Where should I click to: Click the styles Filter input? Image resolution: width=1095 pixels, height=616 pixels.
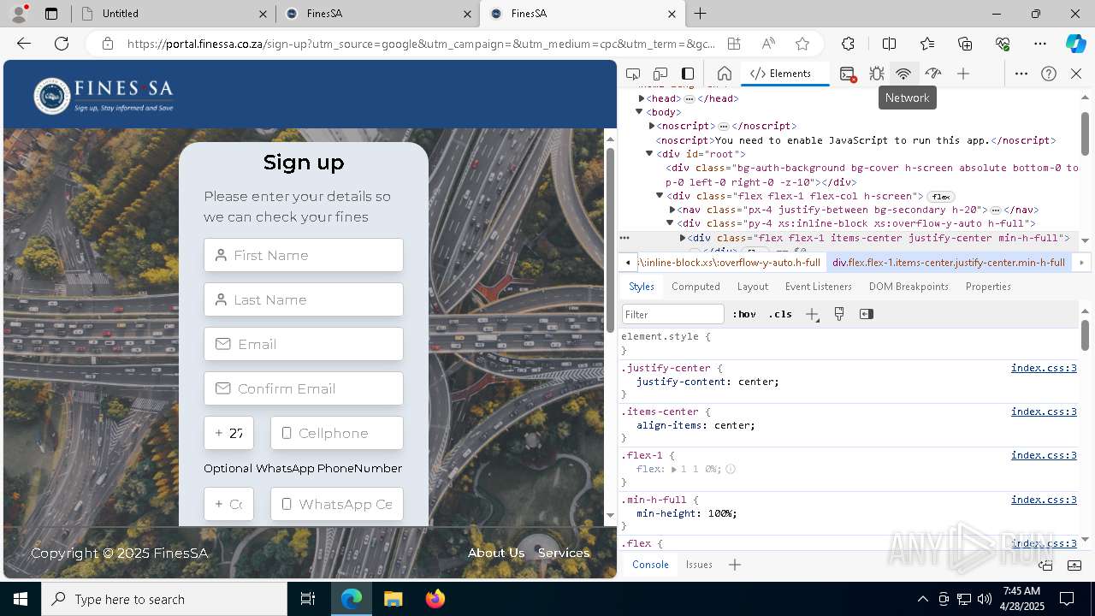[x=673, y=314]
